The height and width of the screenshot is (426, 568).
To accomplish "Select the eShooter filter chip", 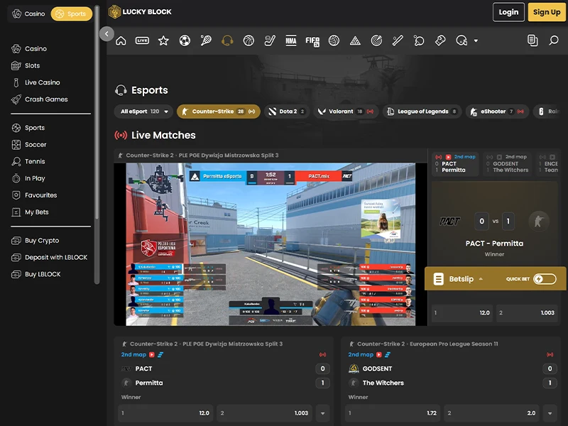I will point(498,111).
